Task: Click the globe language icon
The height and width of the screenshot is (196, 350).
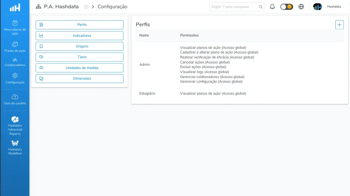Action: (301, 7)
